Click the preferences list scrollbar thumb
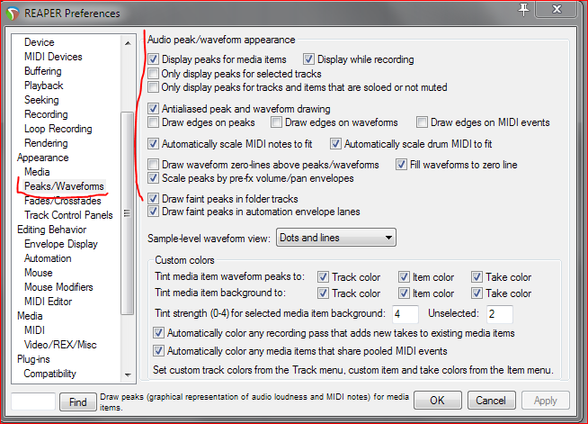Image resolution: width=588 pixels, height=424 pixels. pyautogui.click(x=127, y=213)
